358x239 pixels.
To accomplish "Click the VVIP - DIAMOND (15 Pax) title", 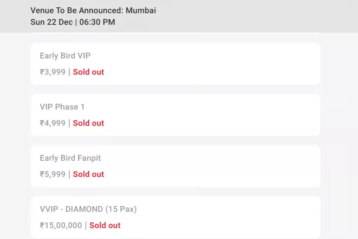I will tap(88, 209).
